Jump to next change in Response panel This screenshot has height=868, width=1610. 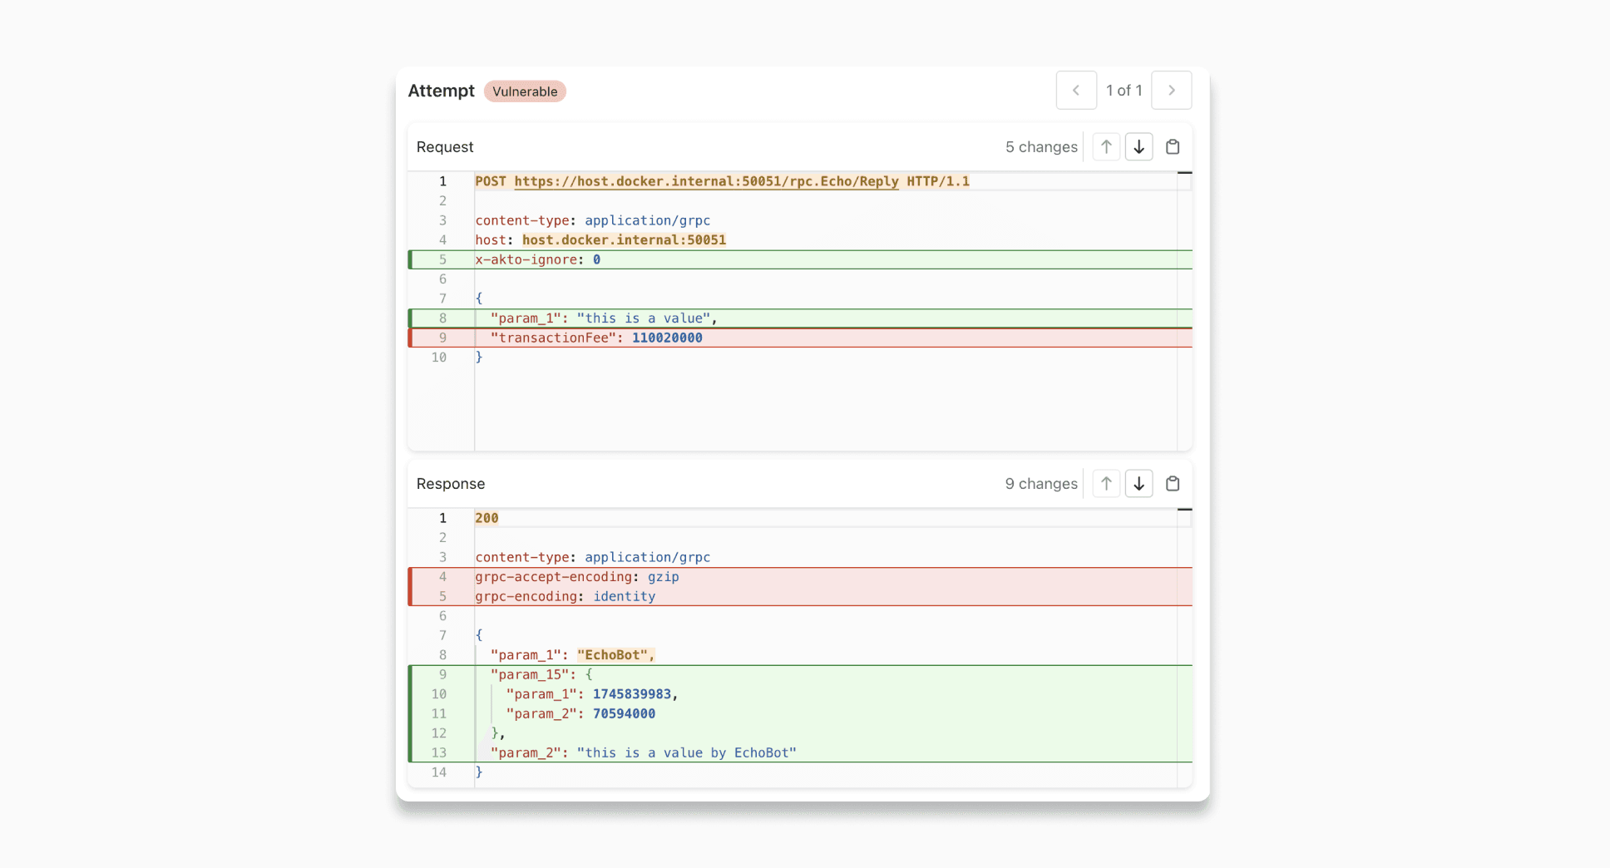[1138, 483]
